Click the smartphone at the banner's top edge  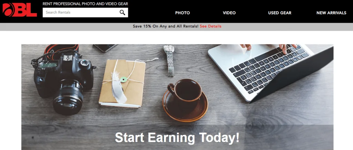click(x=105, y=47)
